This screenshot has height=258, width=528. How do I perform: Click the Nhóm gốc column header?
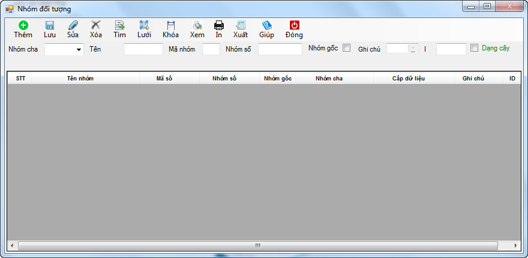[277, 79]
